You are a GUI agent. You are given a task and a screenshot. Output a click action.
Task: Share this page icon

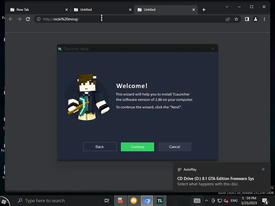point(228,19)
